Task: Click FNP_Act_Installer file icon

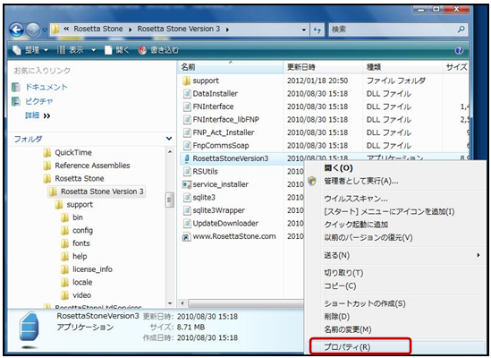Action: [x=187, y=133]
